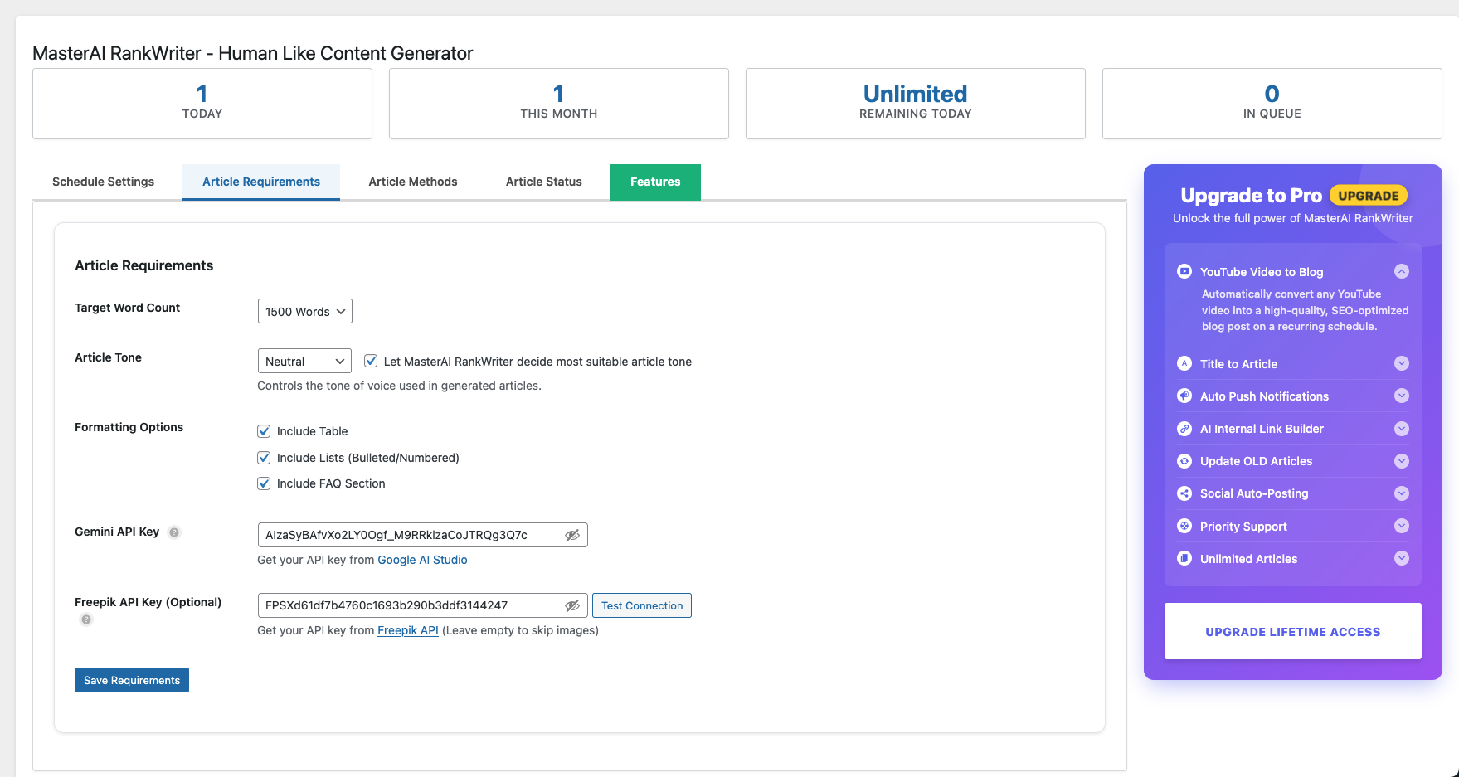Open the Features tab

(655, 182)
